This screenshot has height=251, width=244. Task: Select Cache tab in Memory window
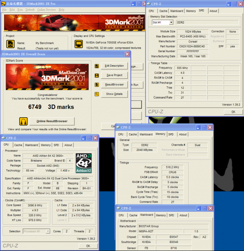[x=133, y=134]
